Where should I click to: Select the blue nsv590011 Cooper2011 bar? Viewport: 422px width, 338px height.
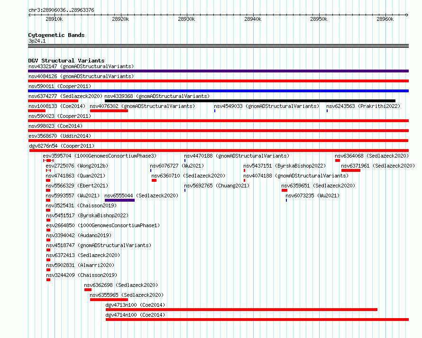(218, 91)
